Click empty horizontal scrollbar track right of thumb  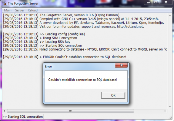click(x=149, y=111)
